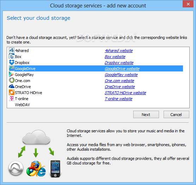196x185 pixels.
Task: Click the Box service icon
Action: click(x=12, y=57)
